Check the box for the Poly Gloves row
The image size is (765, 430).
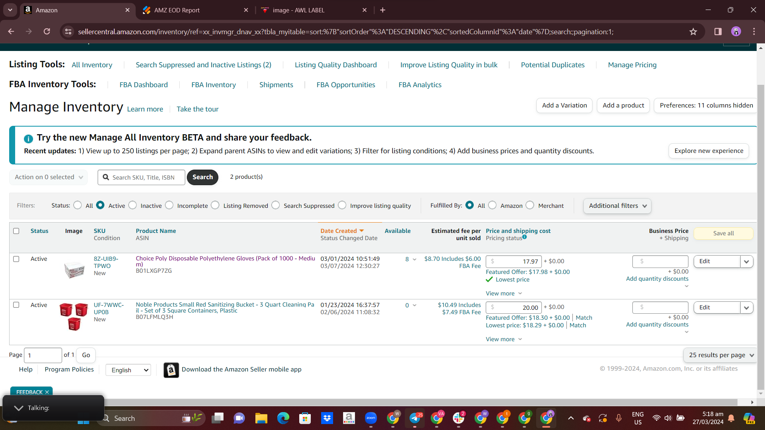click(16, 259)
